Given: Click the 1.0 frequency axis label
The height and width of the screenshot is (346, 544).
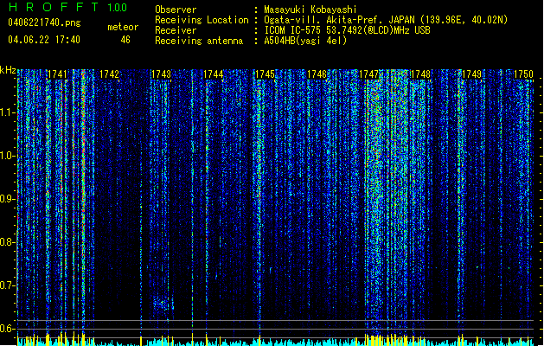Looking at the screenshot, I should click(x=8, y=156).
